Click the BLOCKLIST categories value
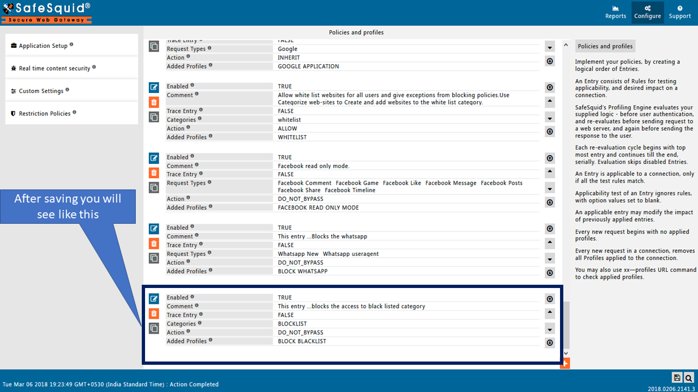This screenshot has height=392, width=698. pos(292,324)
